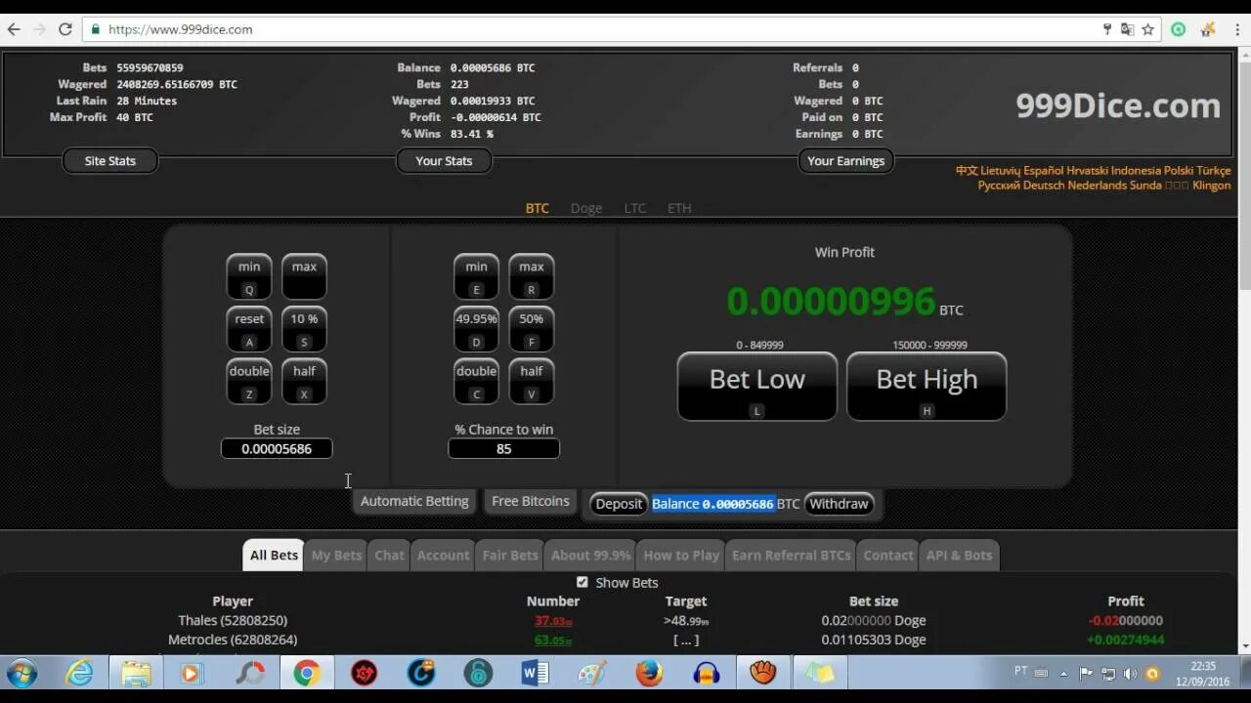The height and width of the screenshot is (703, 1251).
Task: Open the Chat tab
Action: (x=389, y=555)
